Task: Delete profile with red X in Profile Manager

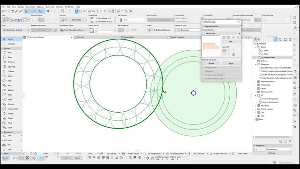Action: [238, 38]
